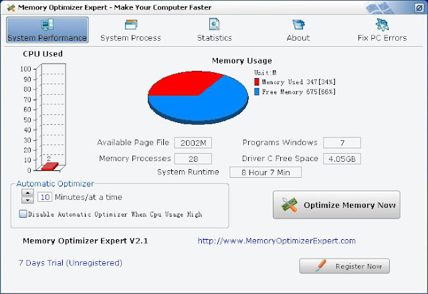Open Fix PC Errors tab label
The width and height of the screenshot is (428, 294).
click(382, 38)
